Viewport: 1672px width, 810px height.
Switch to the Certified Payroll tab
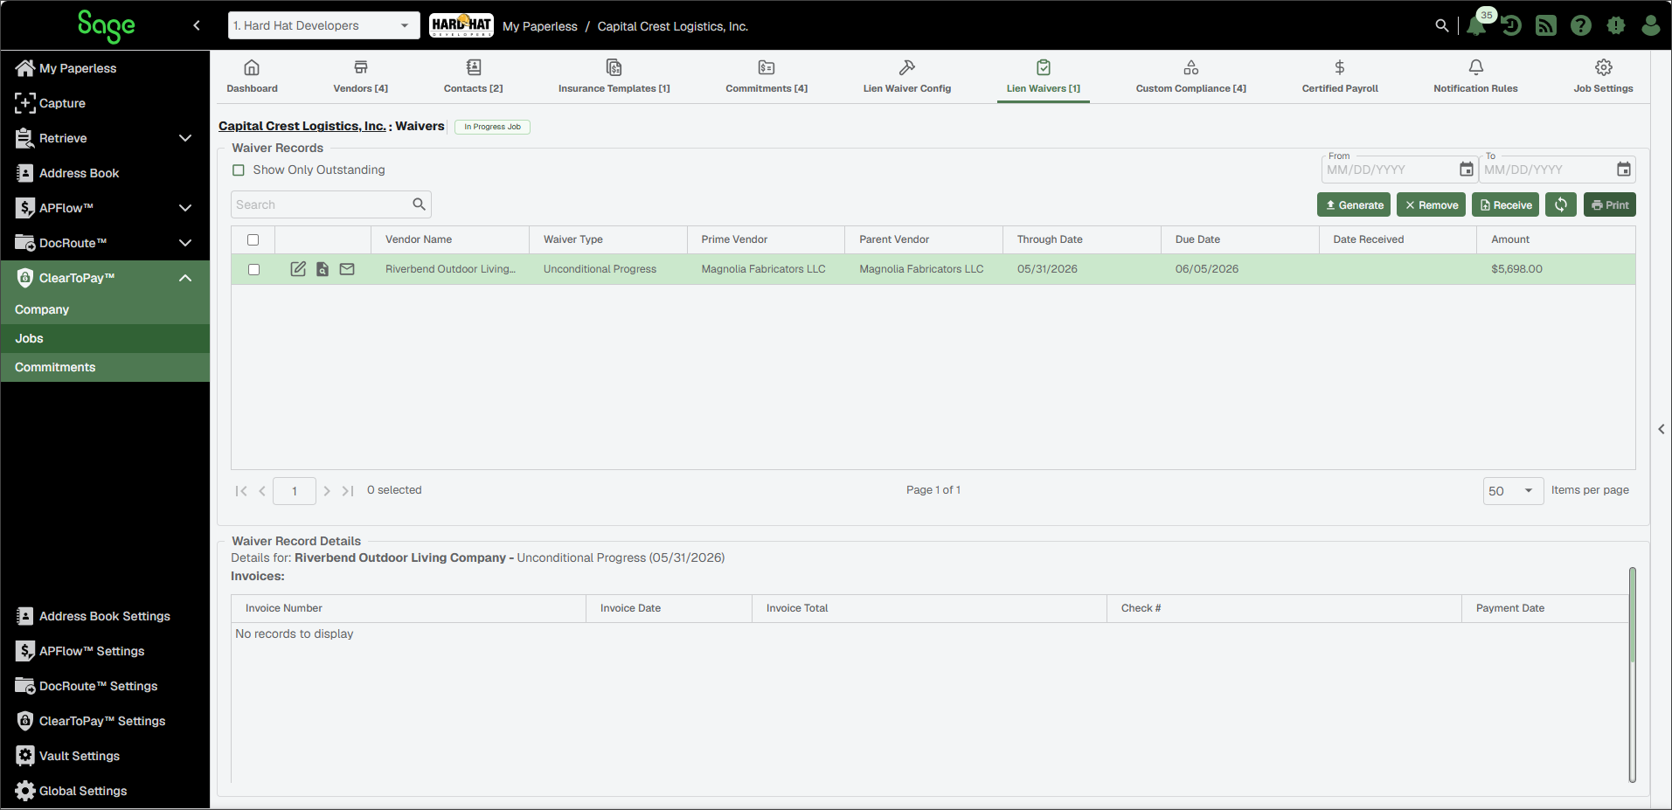(1340, 77)
